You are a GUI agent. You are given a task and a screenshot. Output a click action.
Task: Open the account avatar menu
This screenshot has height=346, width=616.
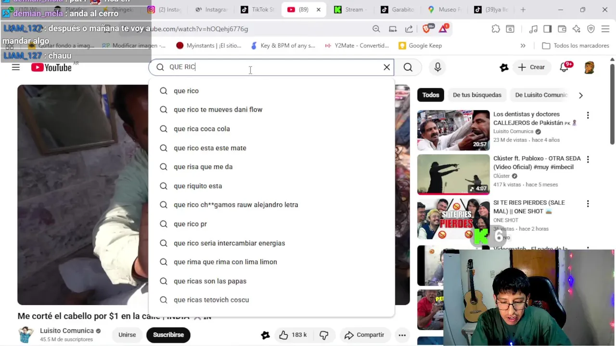(590, 67)
